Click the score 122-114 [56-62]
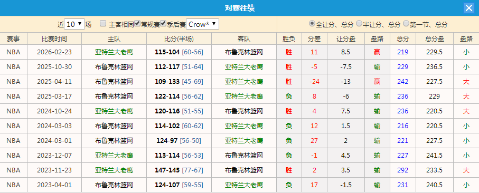479x193 pixels. (x=179, y=96)
